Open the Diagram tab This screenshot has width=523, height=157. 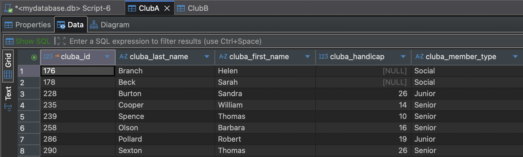(110, 25)
